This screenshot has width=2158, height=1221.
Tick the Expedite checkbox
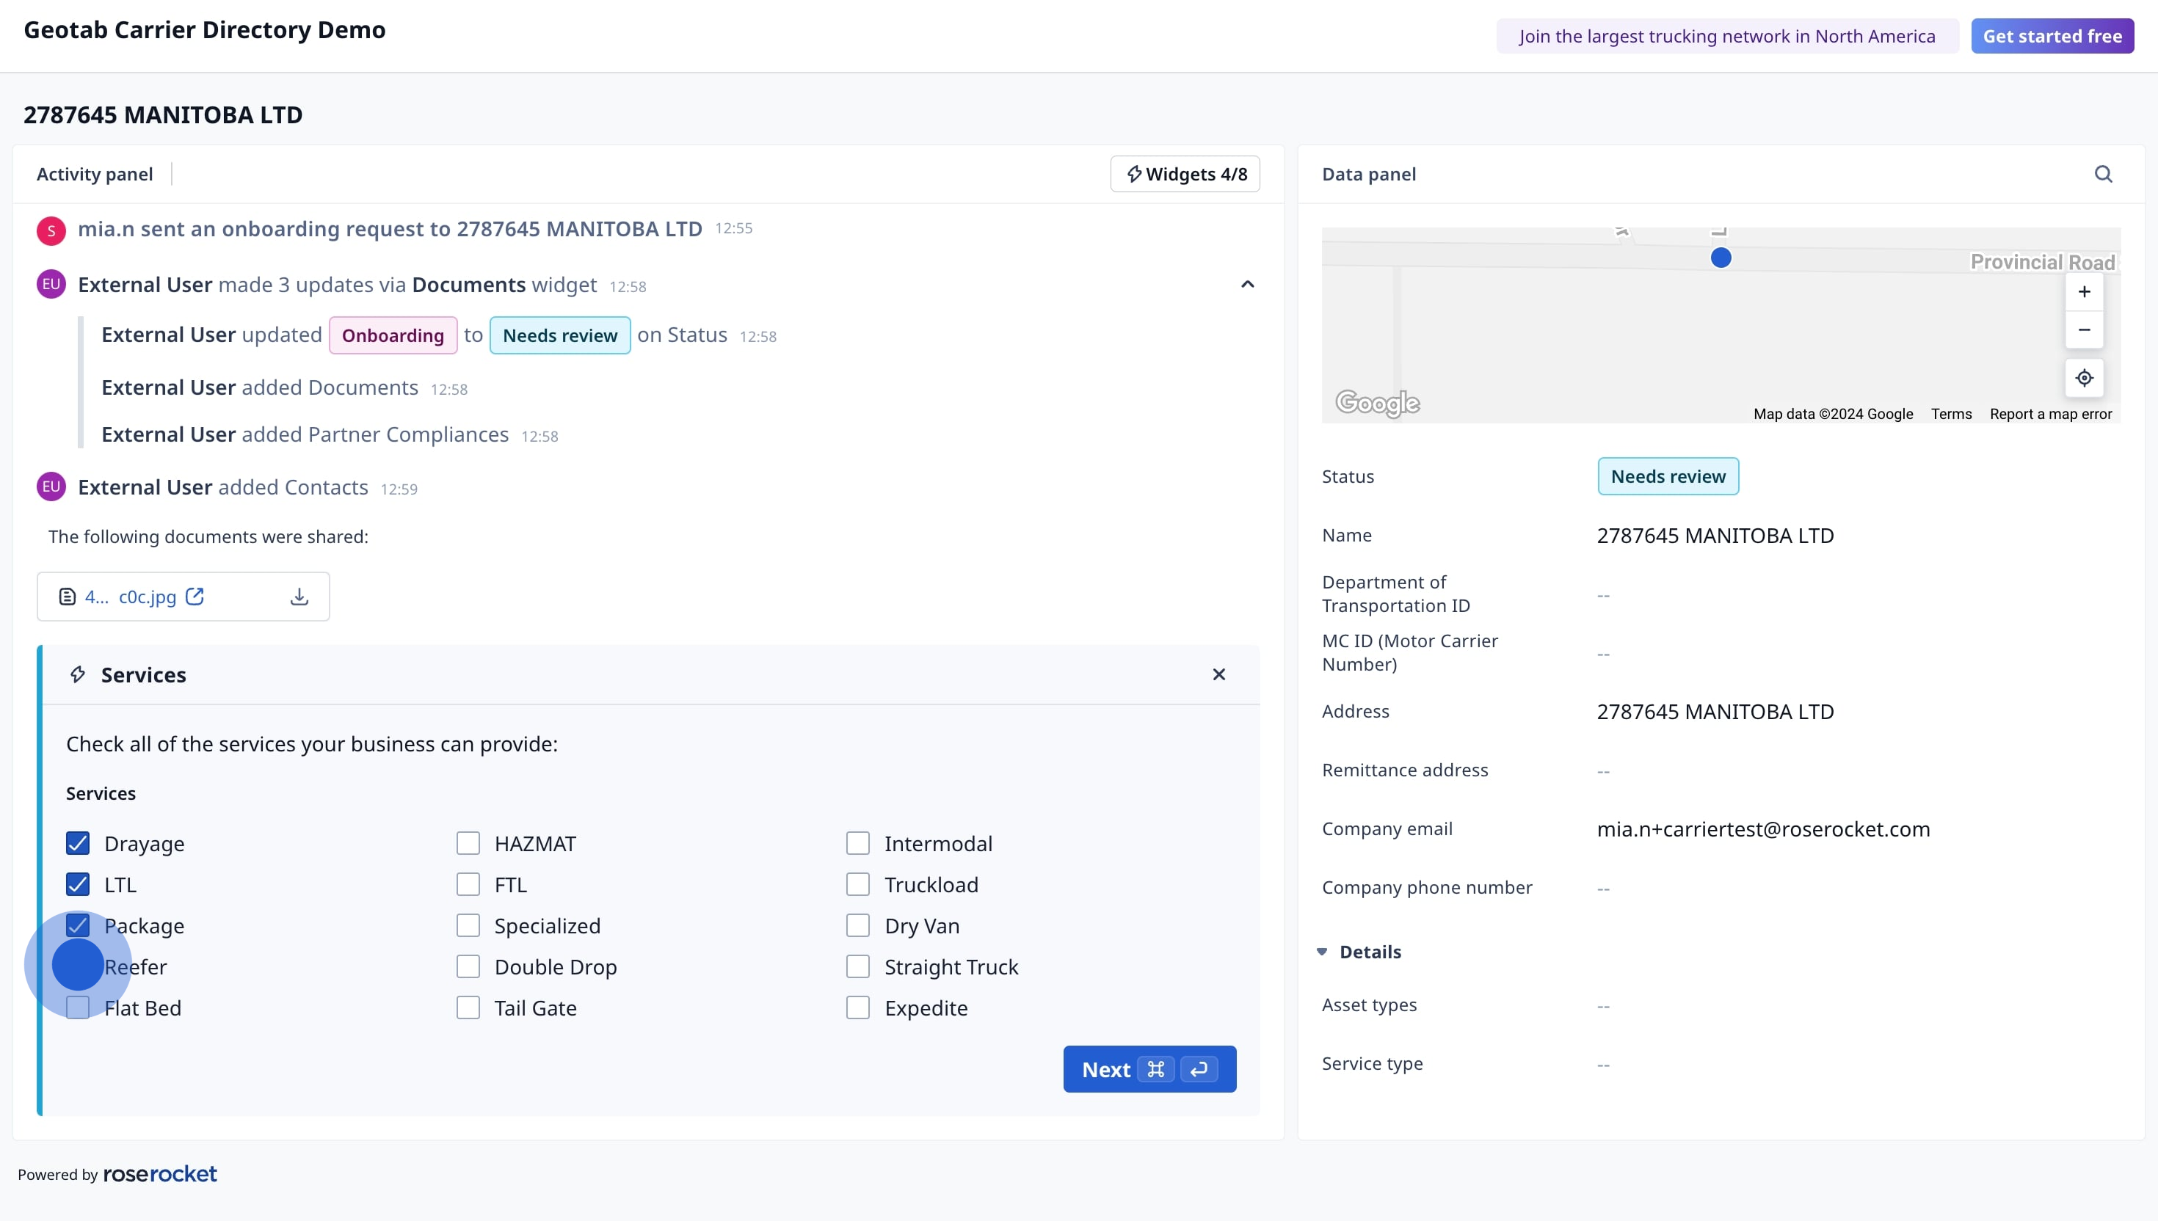pos(857,1007)
